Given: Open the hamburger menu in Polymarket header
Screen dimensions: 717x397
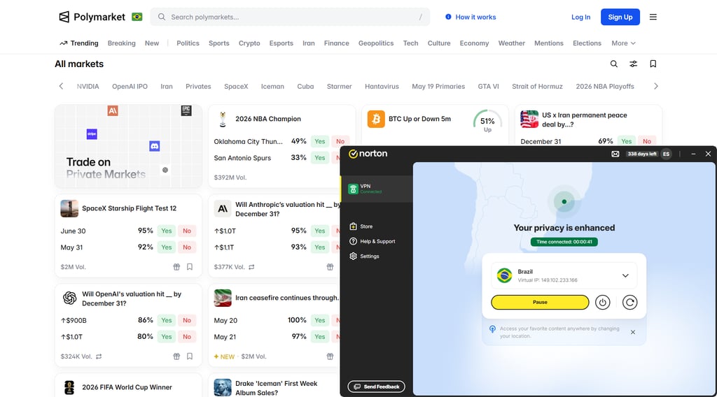Looking at the screenshot, I should pos(653,17).
